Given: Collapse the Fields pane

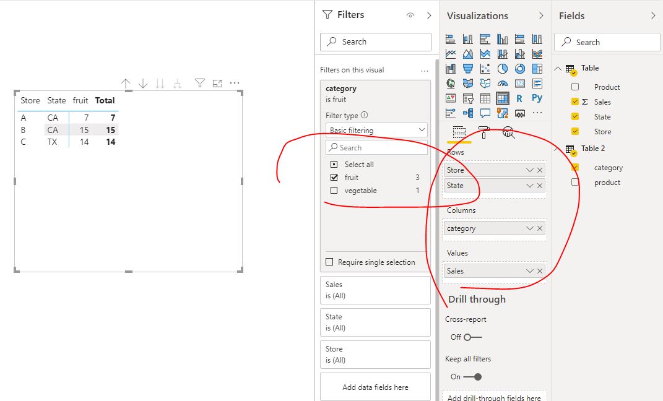Looking at the screenshot, I should pyautogui.click(x=653, y=15).
